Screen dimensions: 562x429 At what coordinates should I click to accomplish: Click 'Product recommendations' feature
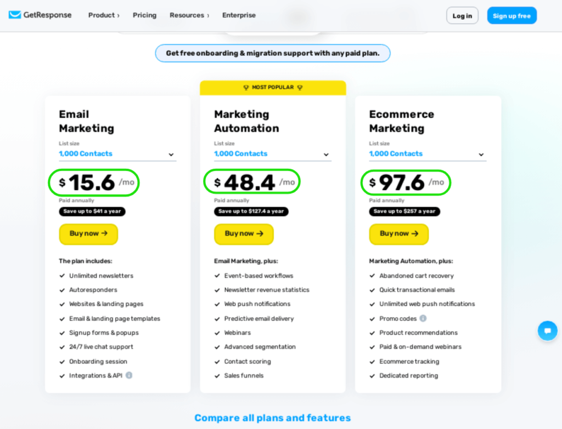pos(419,333)
